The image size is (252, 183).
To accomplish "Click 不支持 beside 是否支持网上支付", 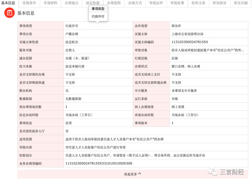I will 176,74.
